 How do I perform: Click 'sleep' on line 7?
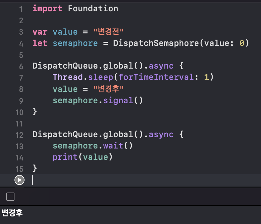101,77
